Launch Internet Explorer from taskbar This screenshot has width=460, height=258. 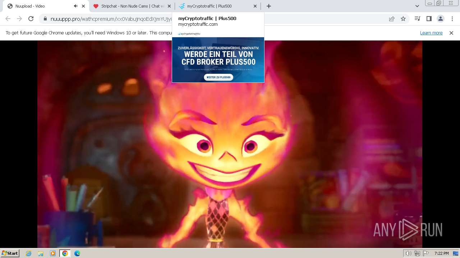click(29, 253)
